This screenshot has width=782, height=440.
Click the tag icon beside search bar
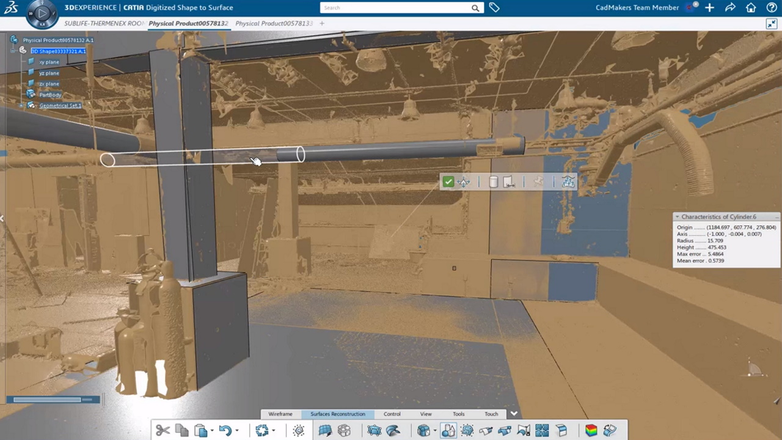(494, 8)
